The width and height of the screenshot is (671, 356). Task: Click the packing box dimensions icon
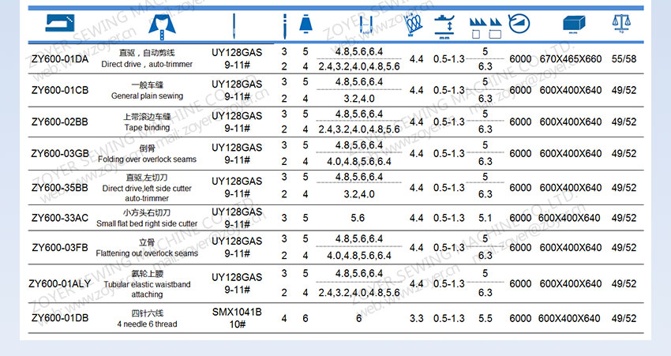(574, 24)
